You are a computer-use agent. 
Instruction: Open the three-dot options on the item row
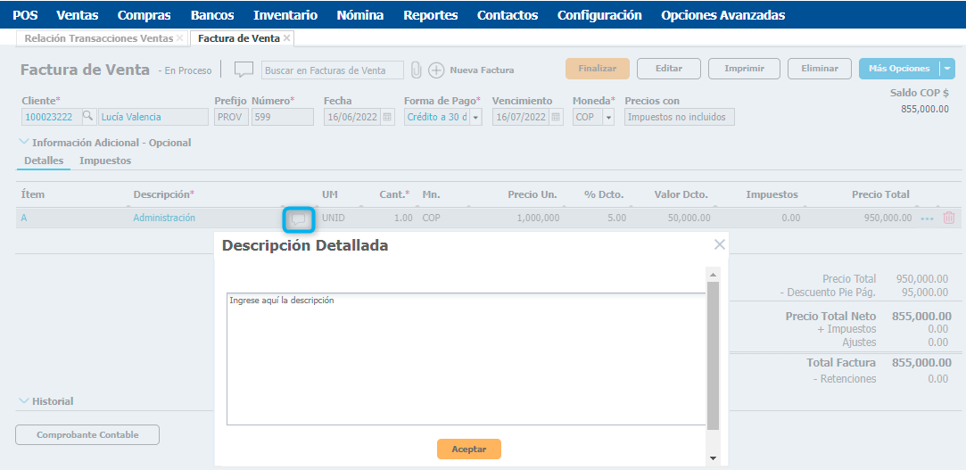pos(928,218)
